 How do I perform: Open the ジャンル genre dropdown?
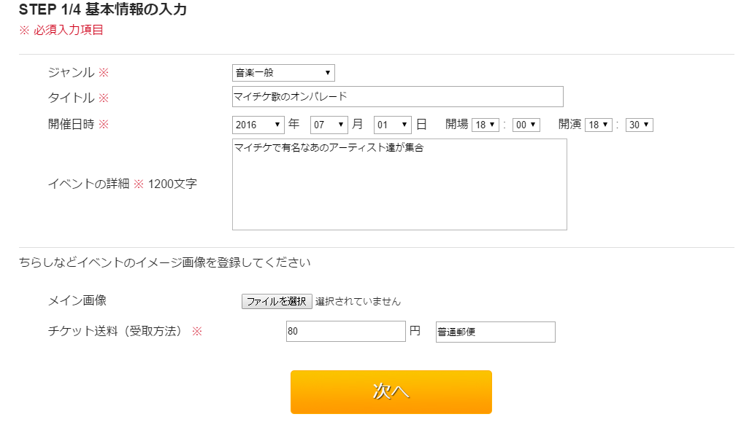tap(283, 73)
